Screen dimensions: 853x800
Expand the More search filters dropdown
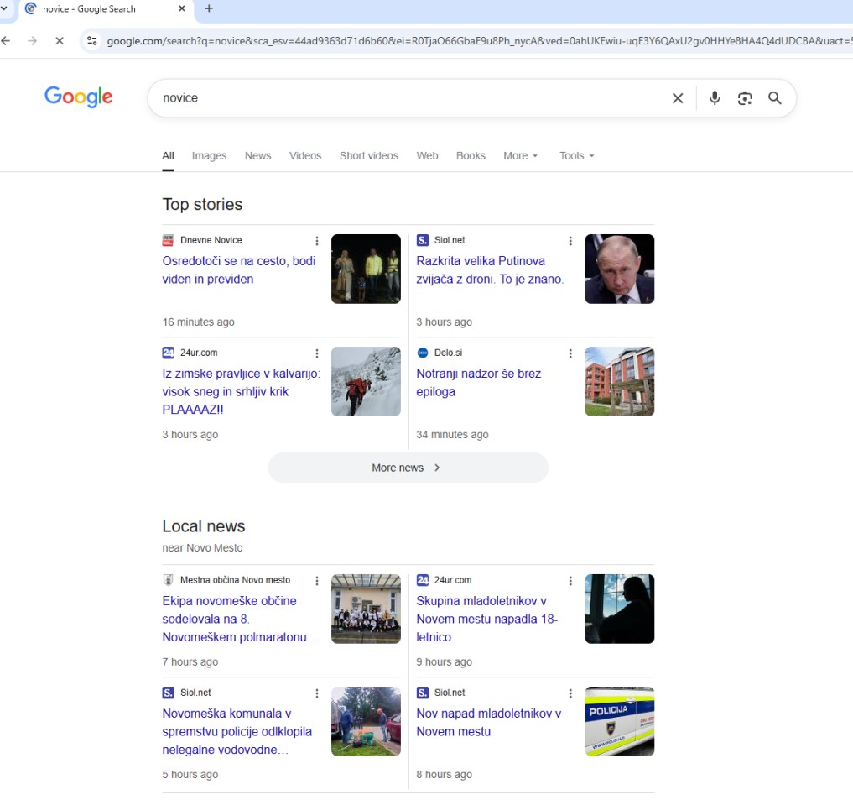point(520,156)
